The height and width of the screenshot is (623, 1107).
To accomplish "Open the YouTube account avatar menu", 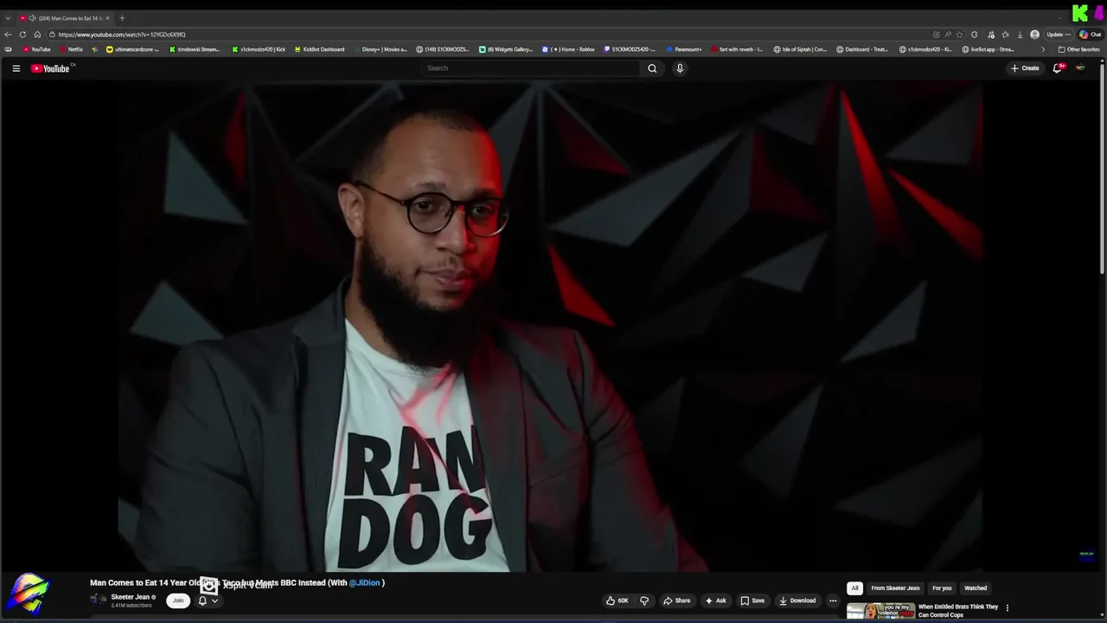I will 1080,68.
